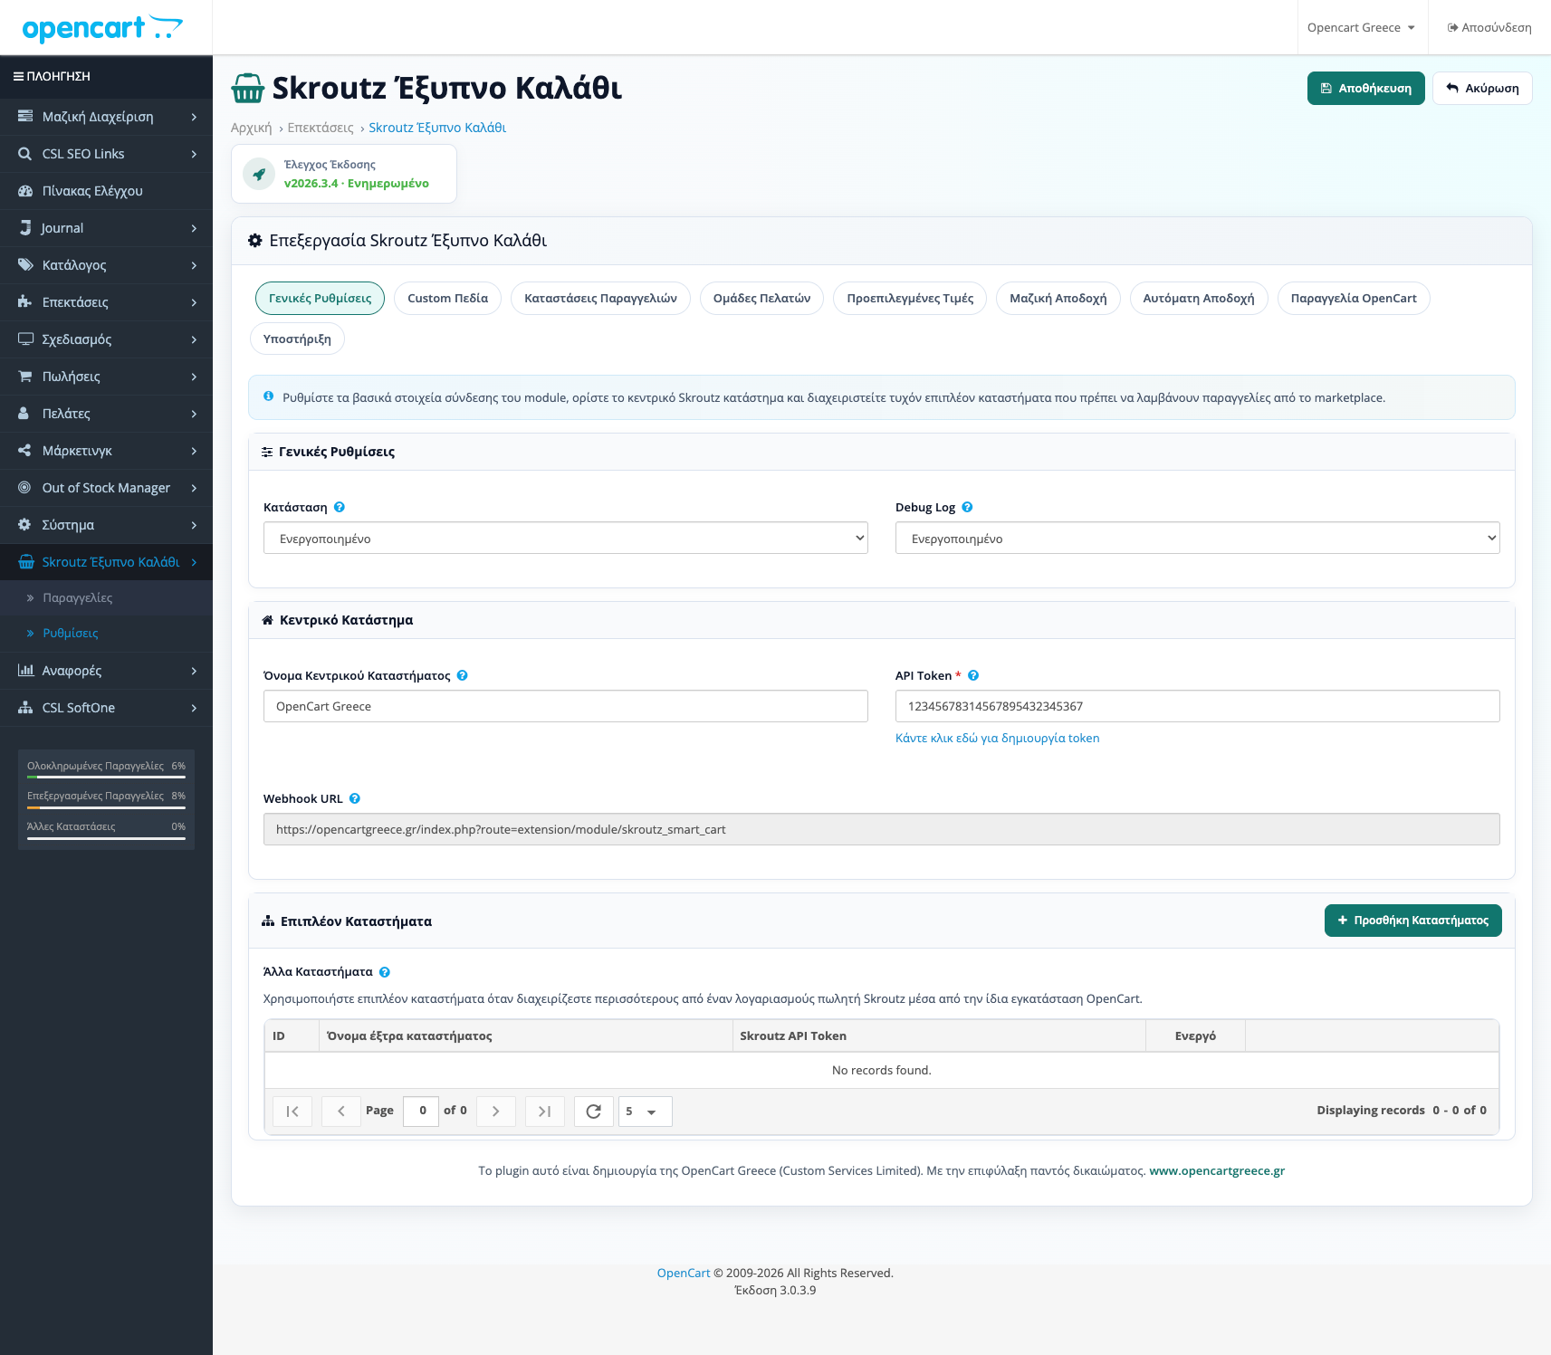Click the help icon next to Κατάσταση
The height and width of the screenshot is (1355, 1551).
(340, 508)
